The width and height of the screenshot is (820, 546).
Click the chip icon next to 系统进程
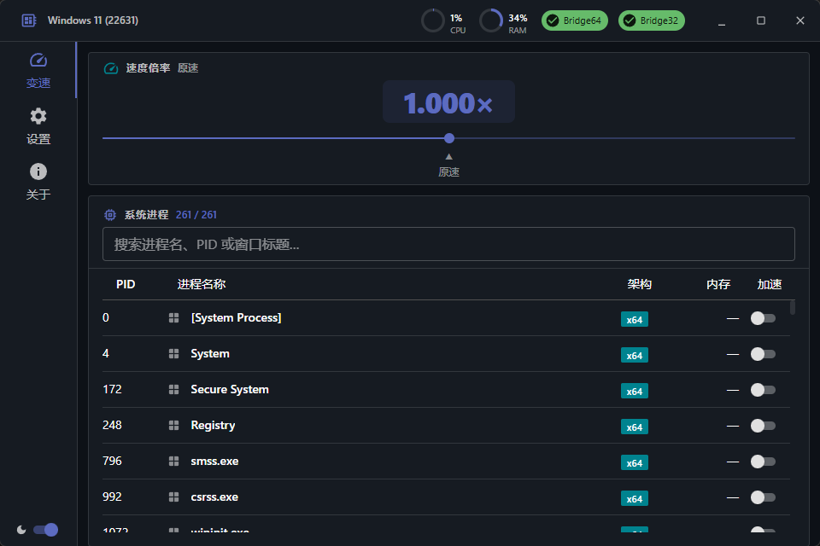(x=110, y=215)
